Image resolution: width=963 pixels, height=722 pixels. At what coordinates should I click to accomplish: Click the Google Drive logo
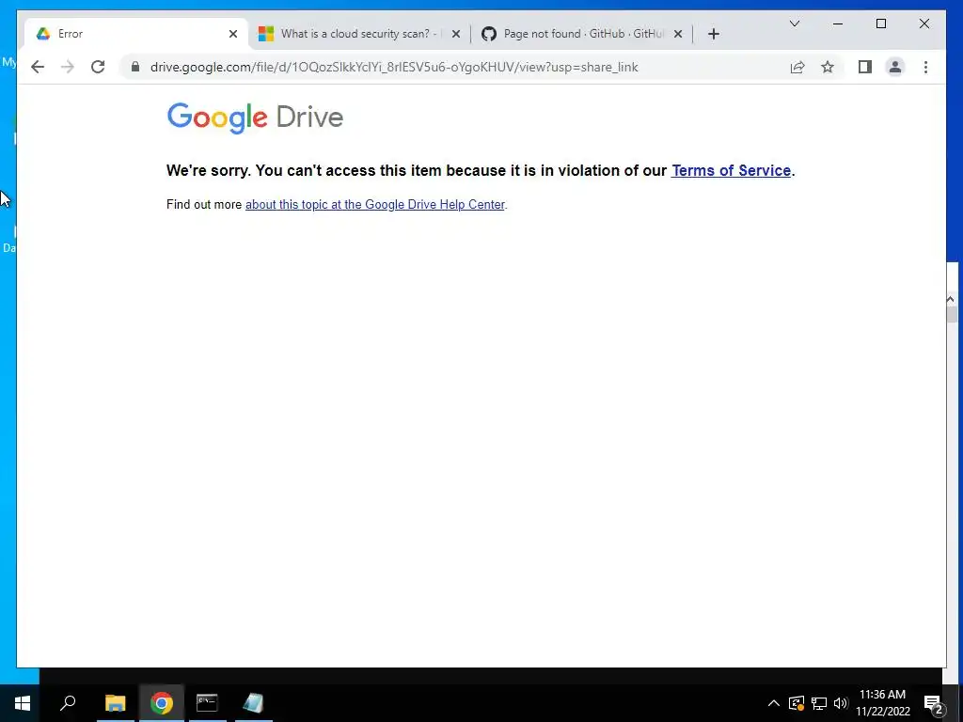255,118
